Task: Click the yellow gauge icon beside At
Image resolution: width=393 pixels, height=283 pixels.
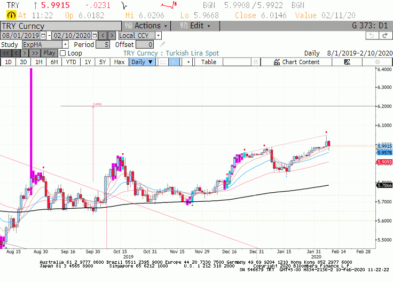Action: coord(12,15)
